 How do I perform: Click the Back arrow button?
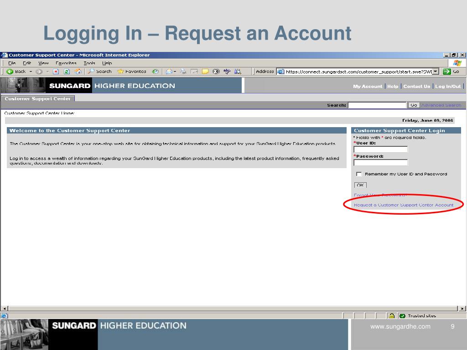(16, 72)
